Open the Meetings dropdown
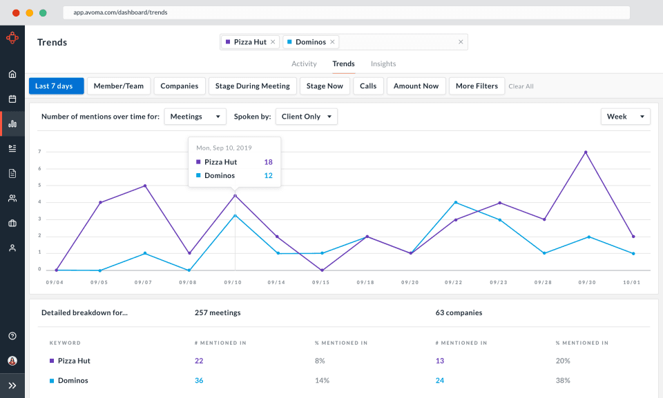 195,117
